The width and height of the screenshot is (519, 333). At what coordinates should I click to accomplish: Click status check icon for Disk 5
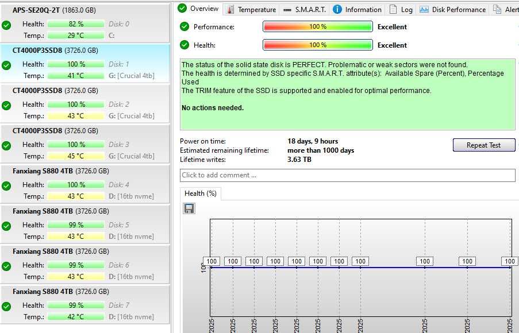point(6,226)
